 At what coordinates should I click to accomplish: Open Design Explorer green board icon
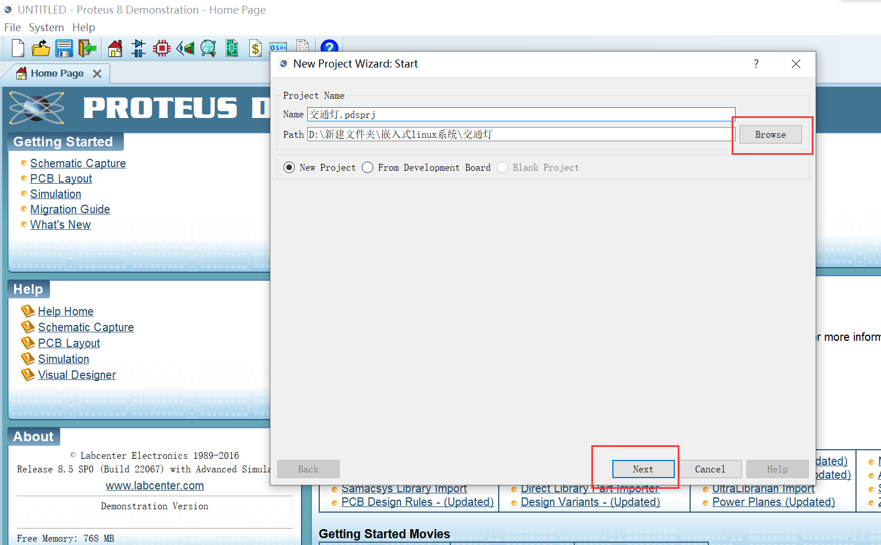[232, 48]
